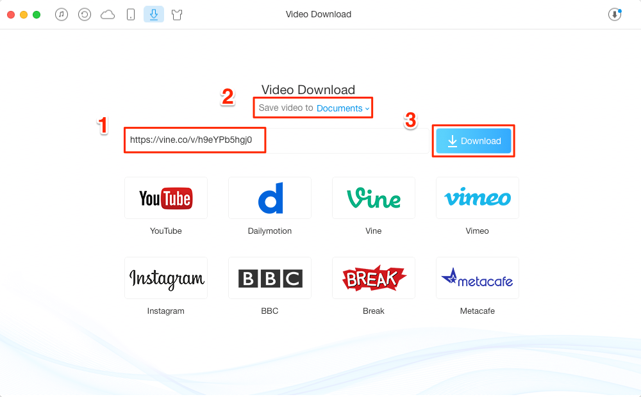Click the blue Download button
641x397 pixels.
point(474,141)
